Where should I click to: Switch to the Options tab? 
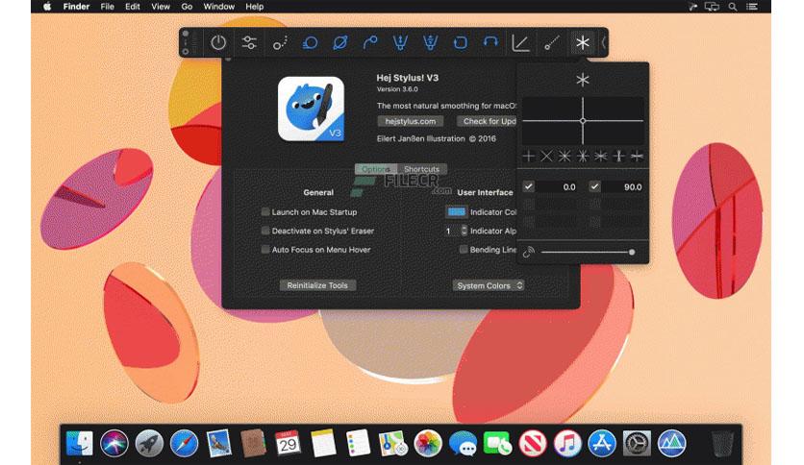coord(376,169)
